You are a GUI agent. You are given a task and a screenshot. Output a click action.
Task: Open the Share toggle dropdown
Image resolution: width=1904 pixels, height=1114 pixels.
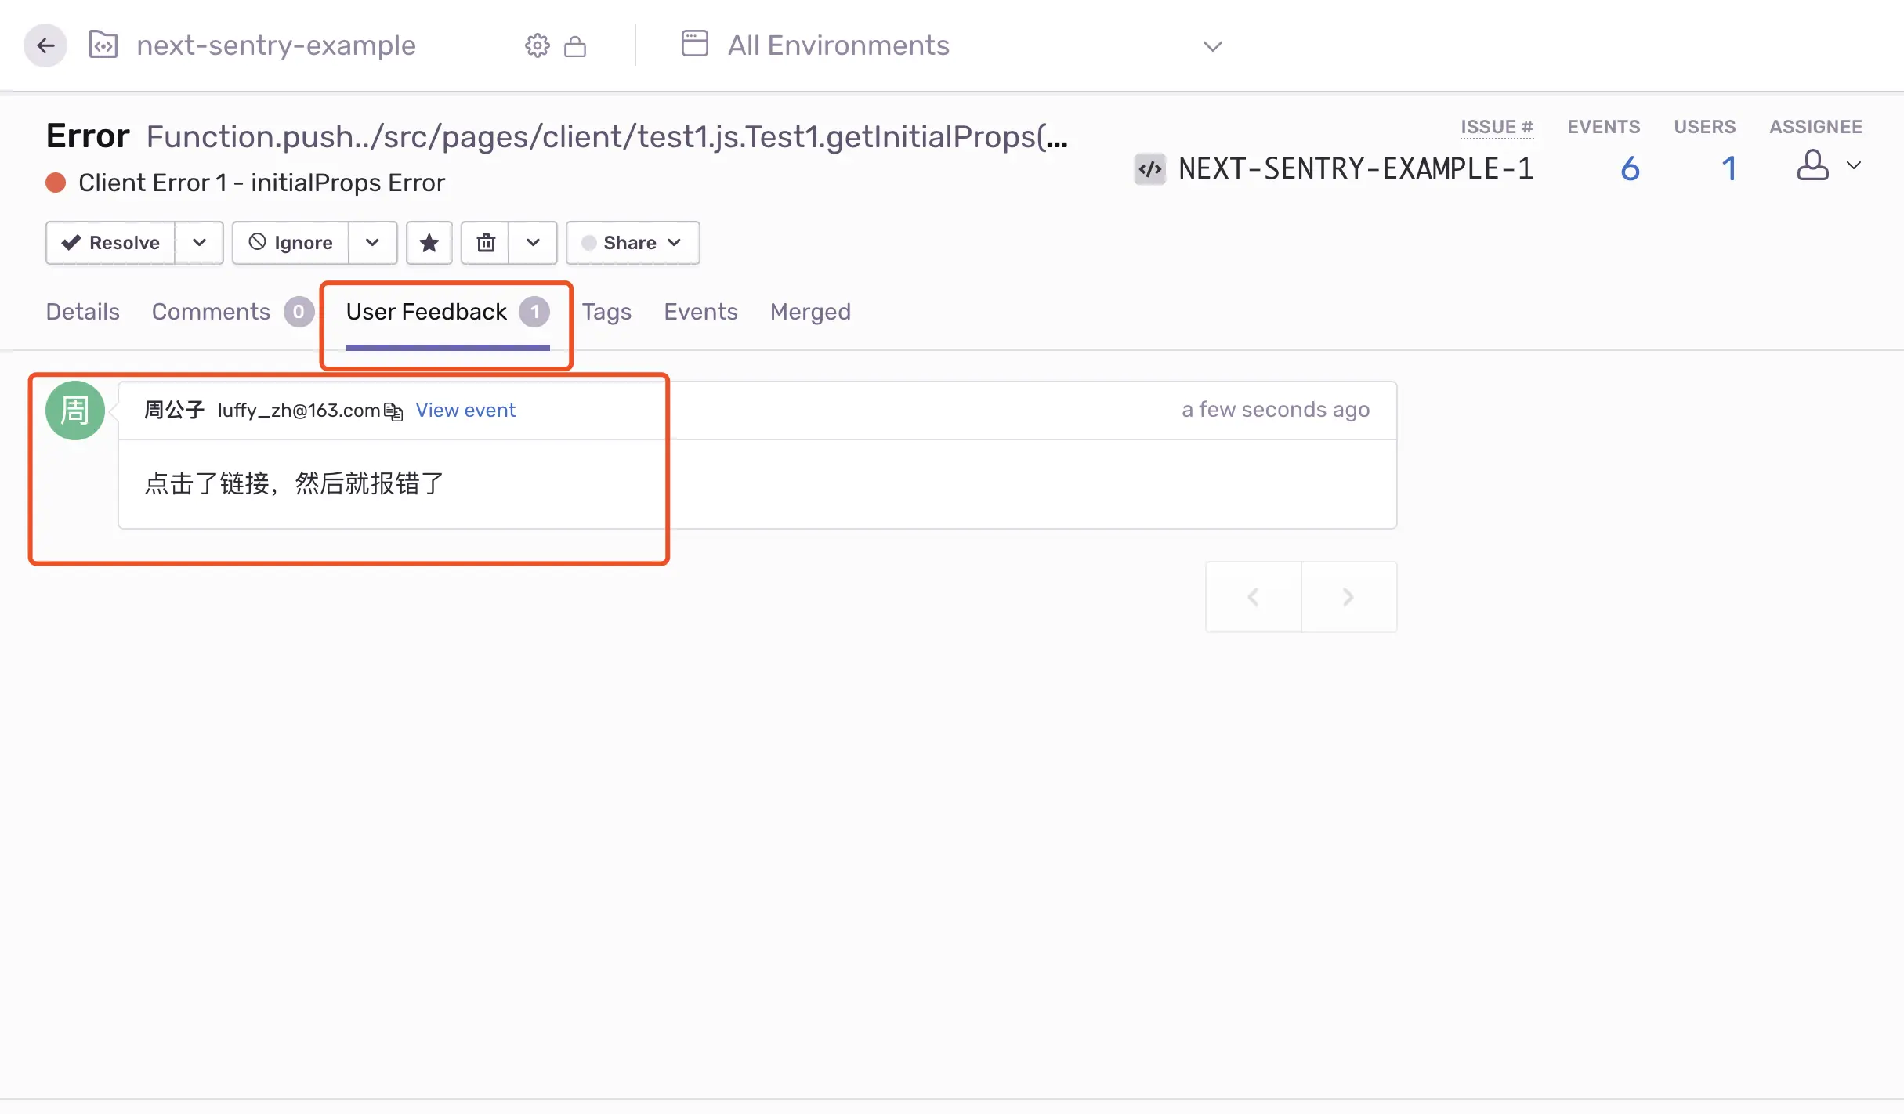632,243
